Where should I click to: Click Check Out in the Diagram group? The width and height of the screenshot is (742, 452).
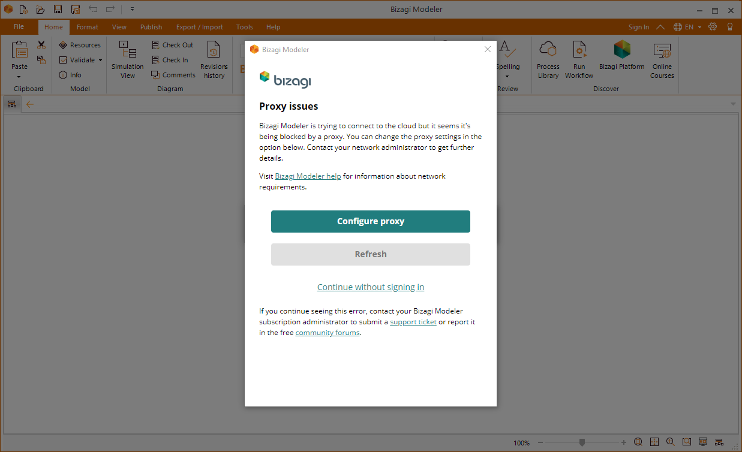point(173,45)
